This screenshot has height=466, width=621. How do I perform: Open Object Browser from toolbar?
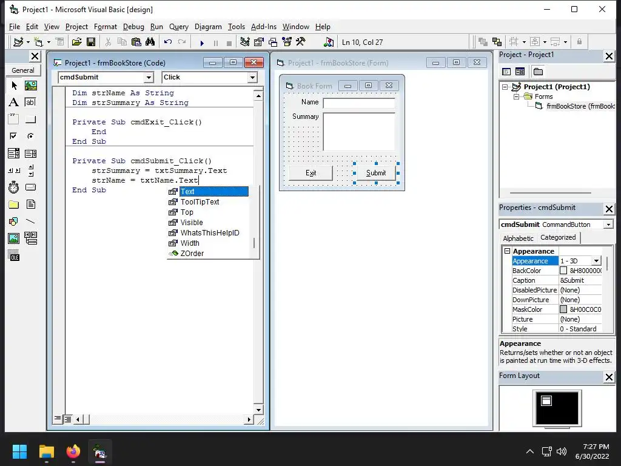coord(287,42)
